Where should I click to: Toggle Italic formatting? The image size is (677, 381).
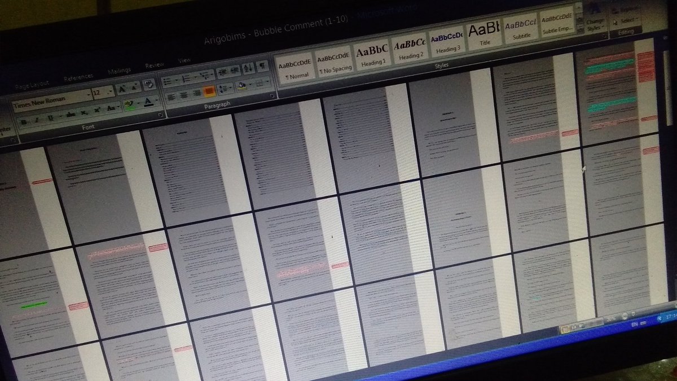point(37,120)
